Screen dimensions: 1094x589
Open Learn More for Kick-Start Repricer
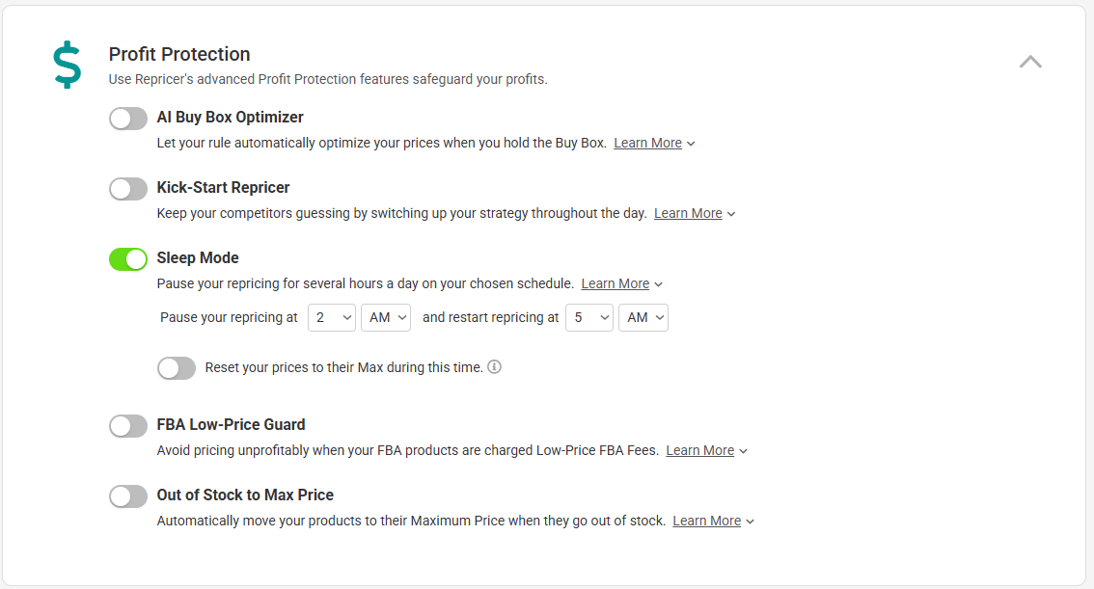point(688,213)
